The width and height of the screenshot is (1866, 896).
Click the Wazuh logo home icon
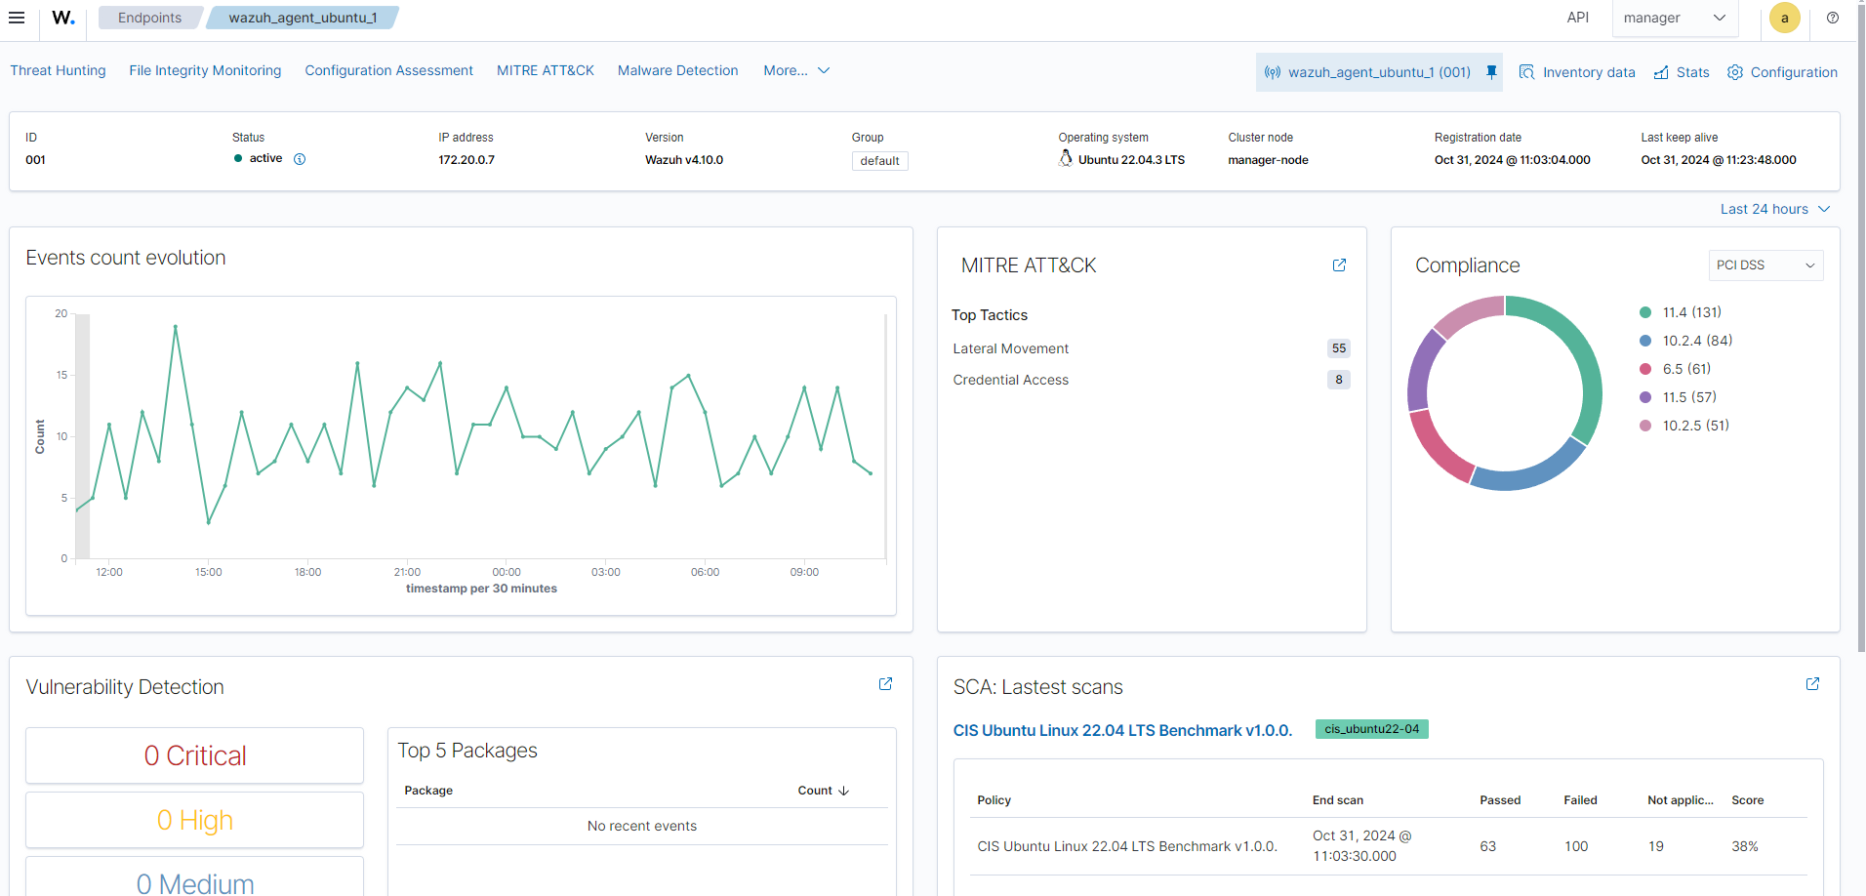click(63, 18)
